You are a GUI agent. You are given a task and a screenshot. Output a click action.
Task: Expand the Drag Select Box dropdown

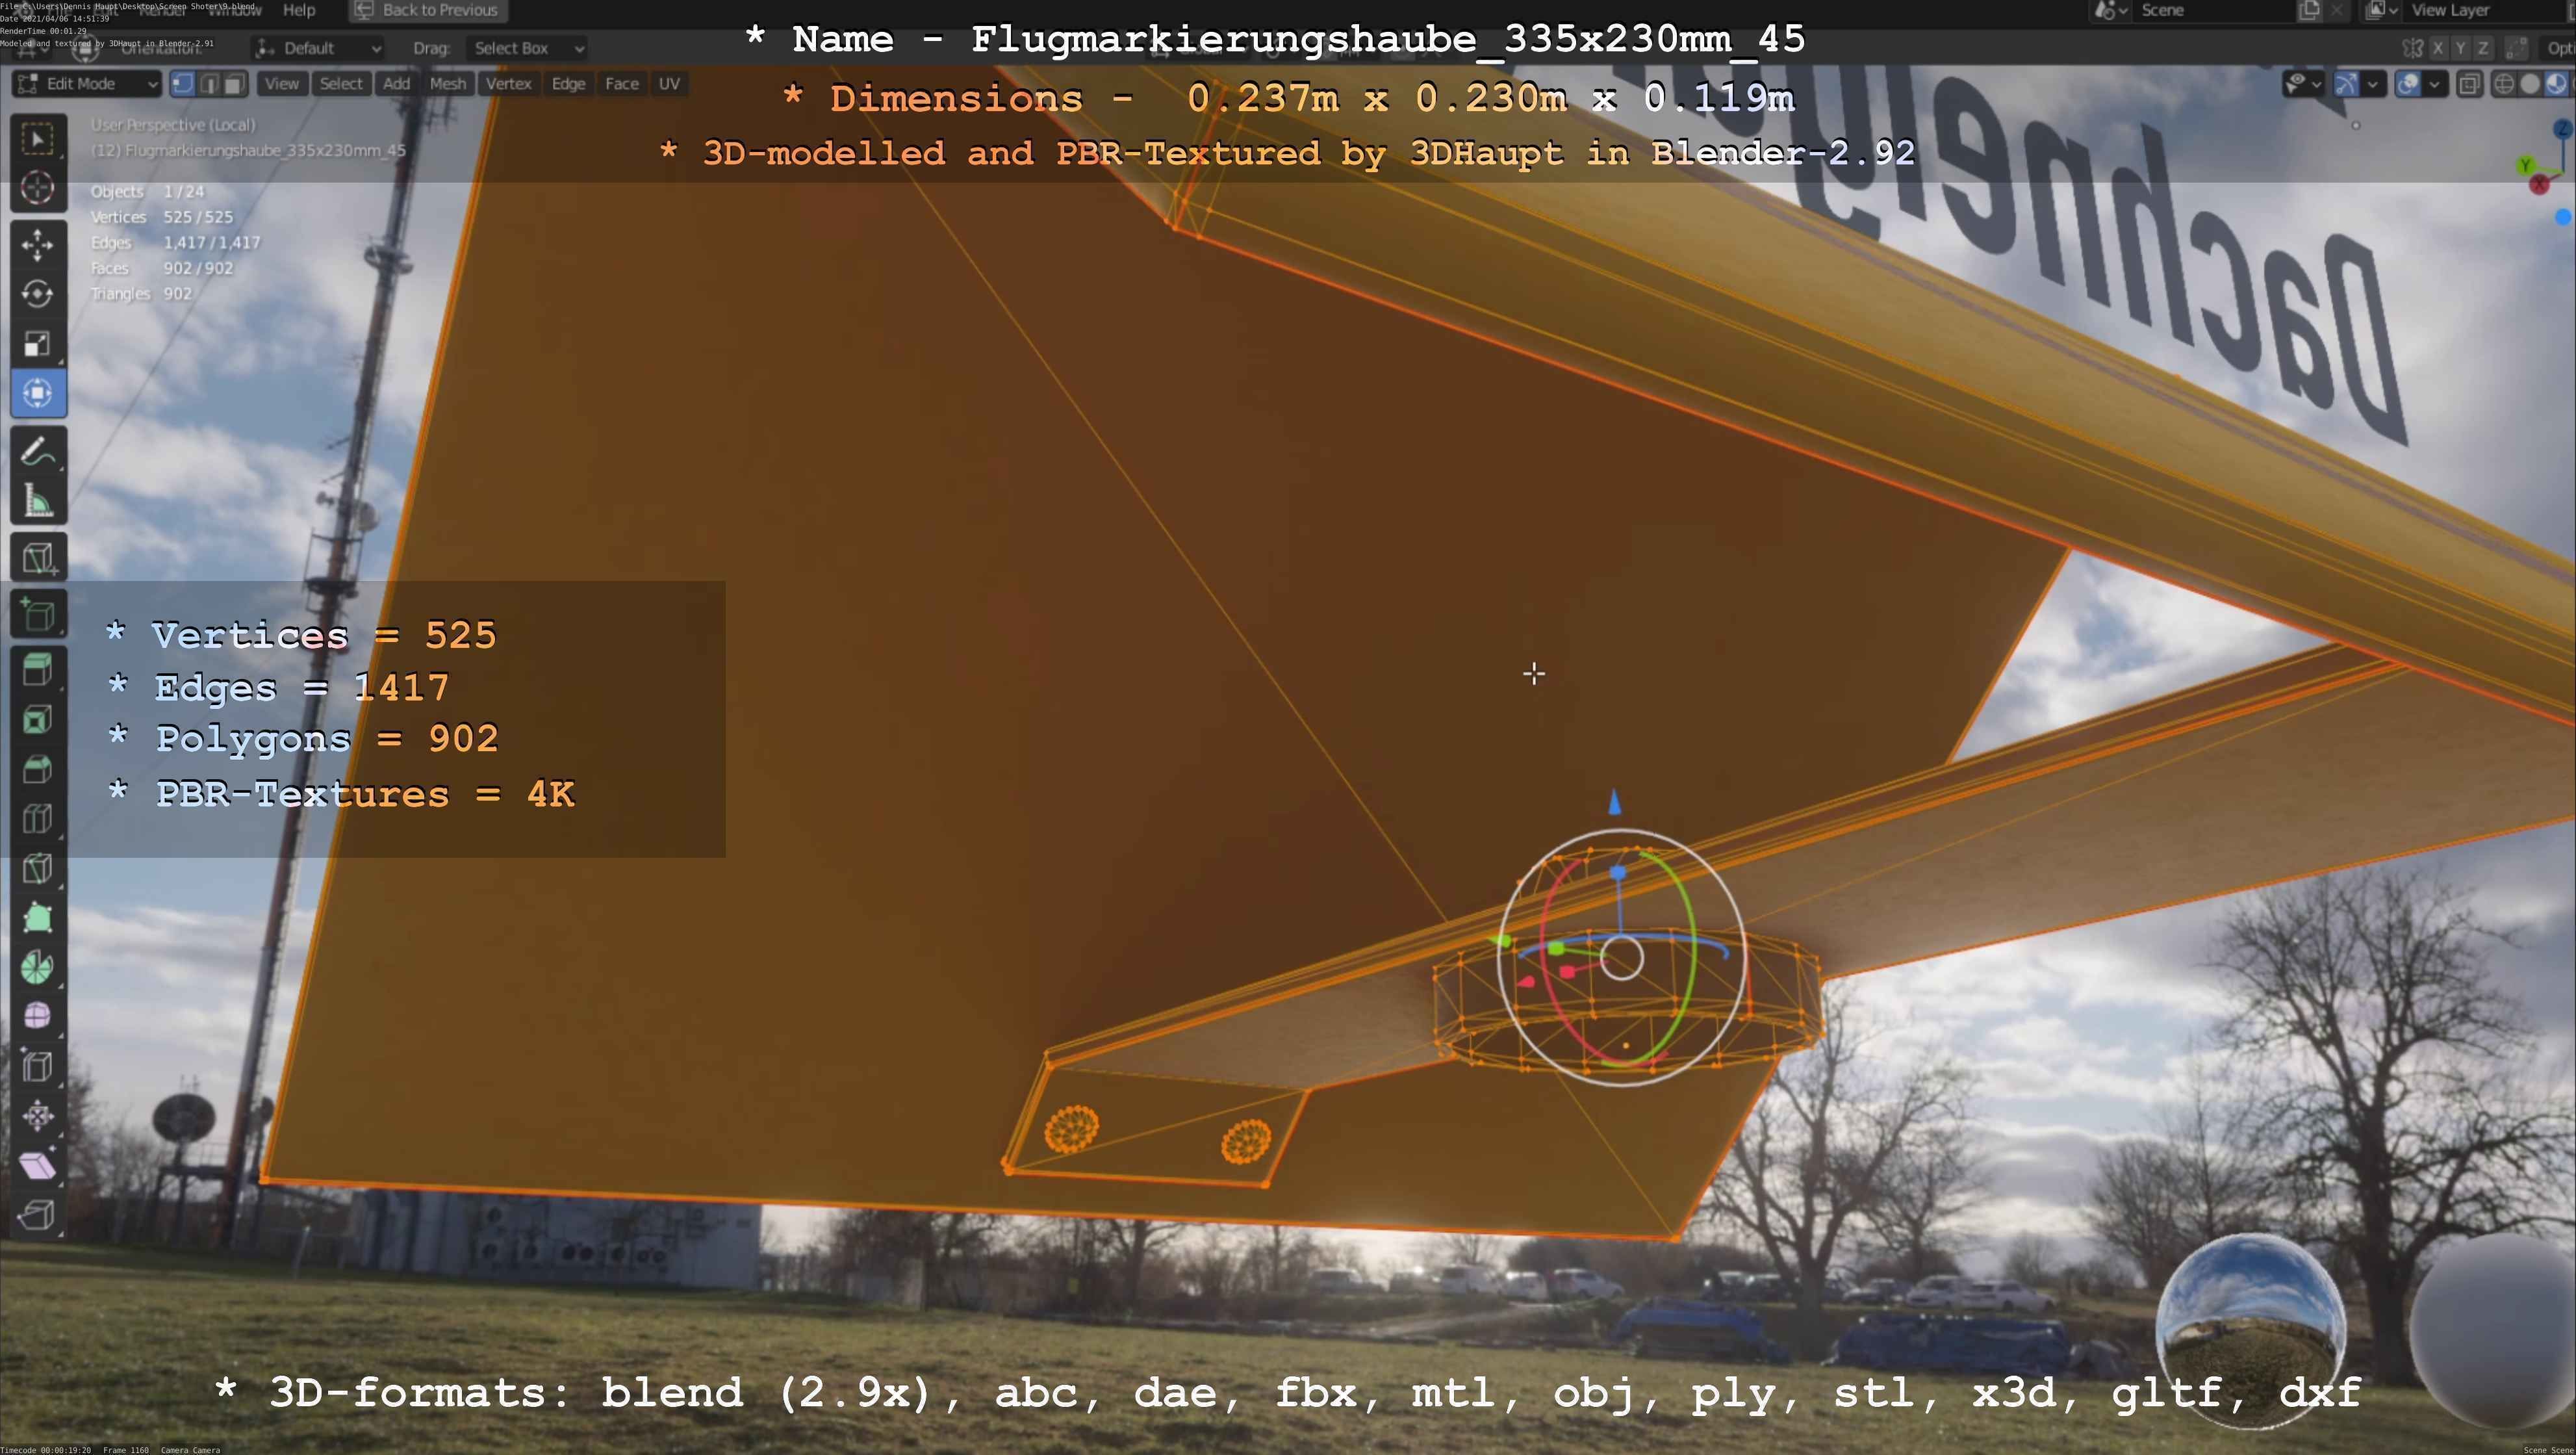tap(526, 48)
